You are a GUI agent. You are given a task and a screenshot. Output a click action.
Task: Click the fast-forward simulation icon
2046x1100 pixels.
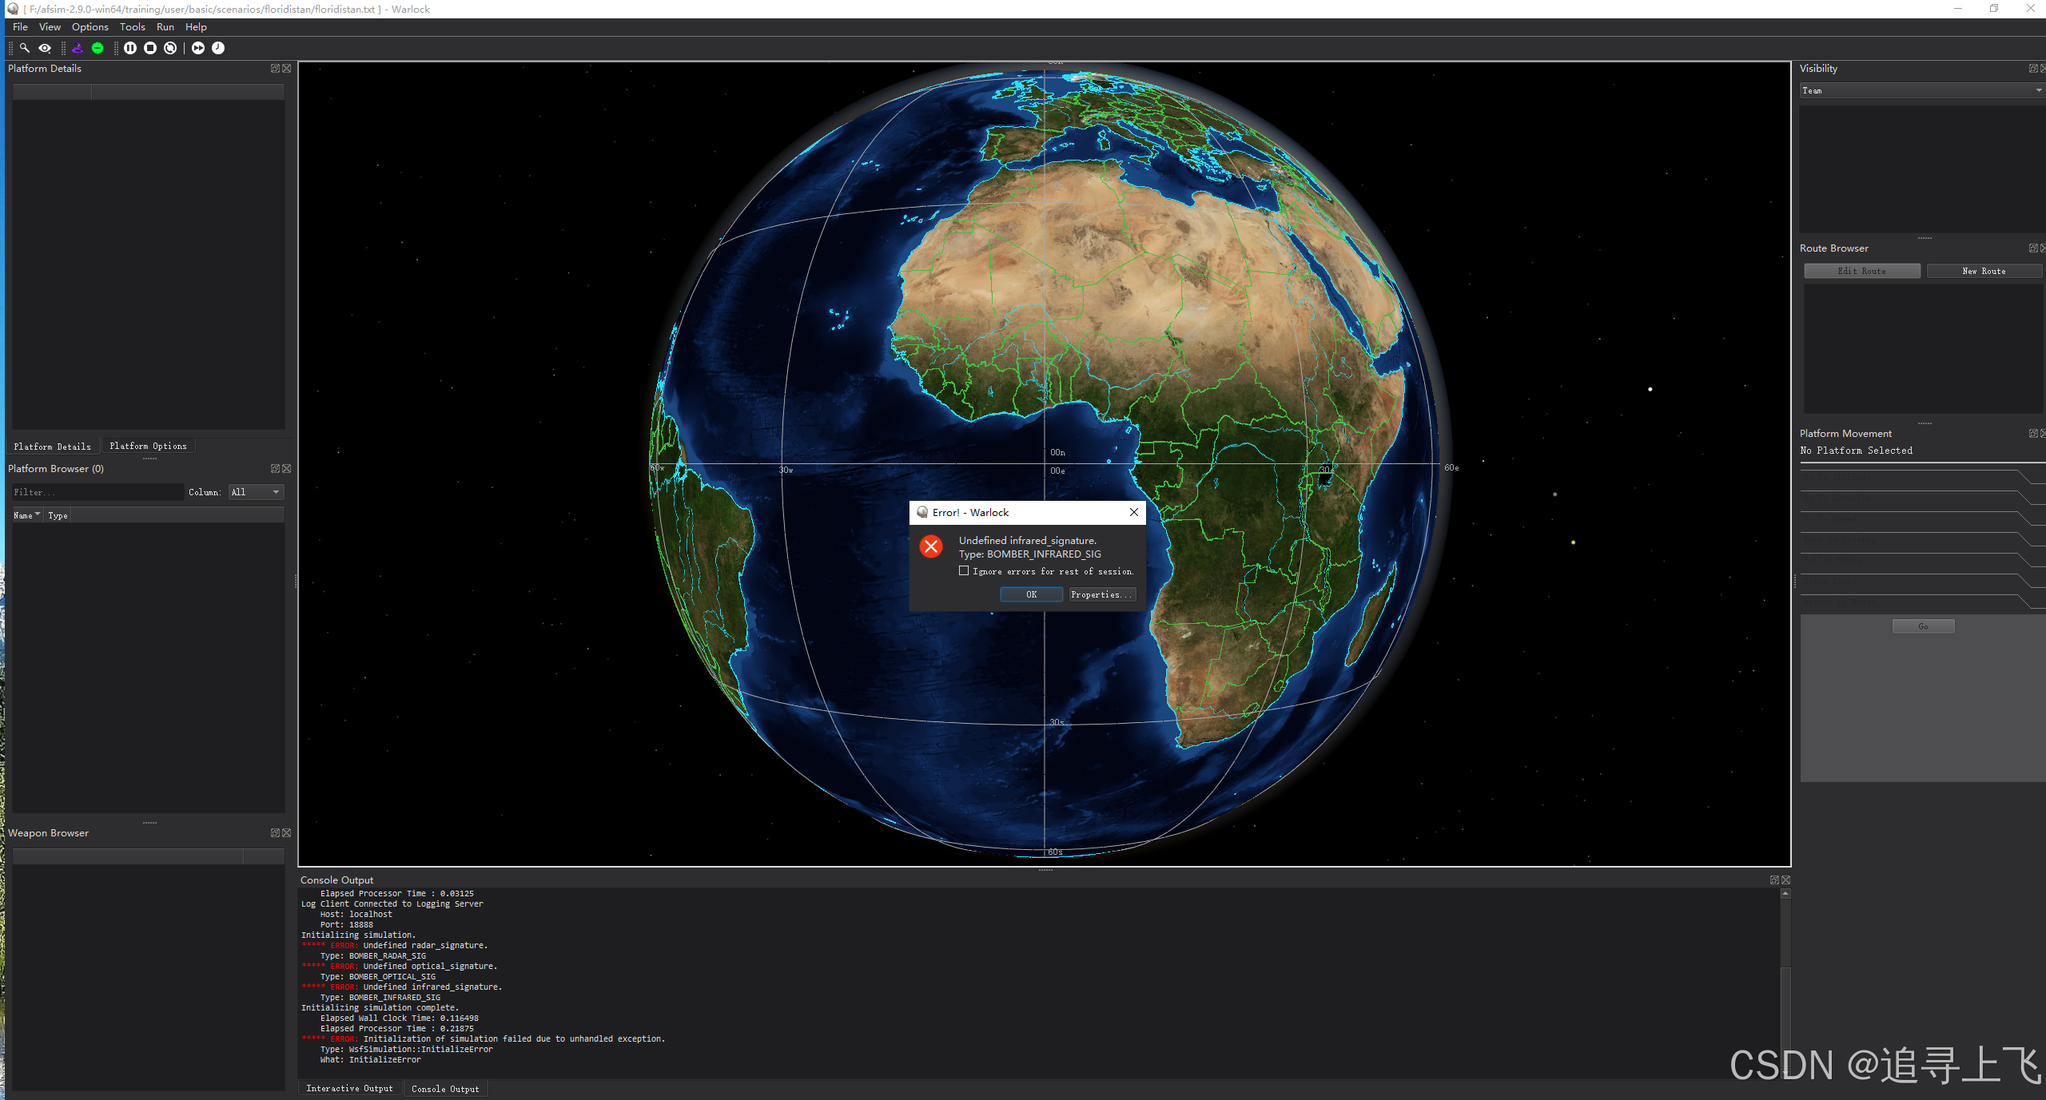point(198,48)
